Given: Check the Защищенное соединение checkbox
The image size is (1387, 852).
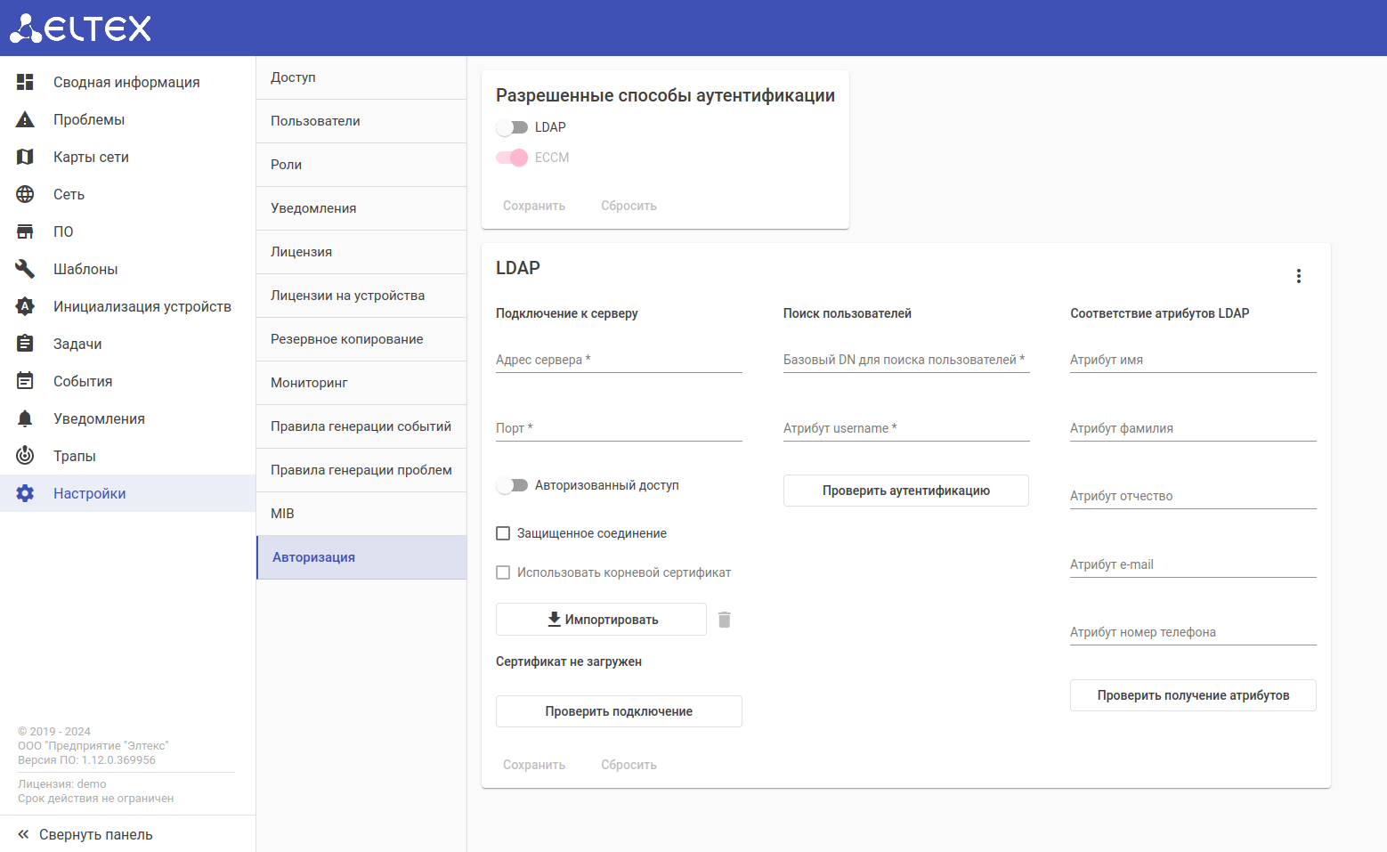Looking at the screenshot, I should point(503,533).
